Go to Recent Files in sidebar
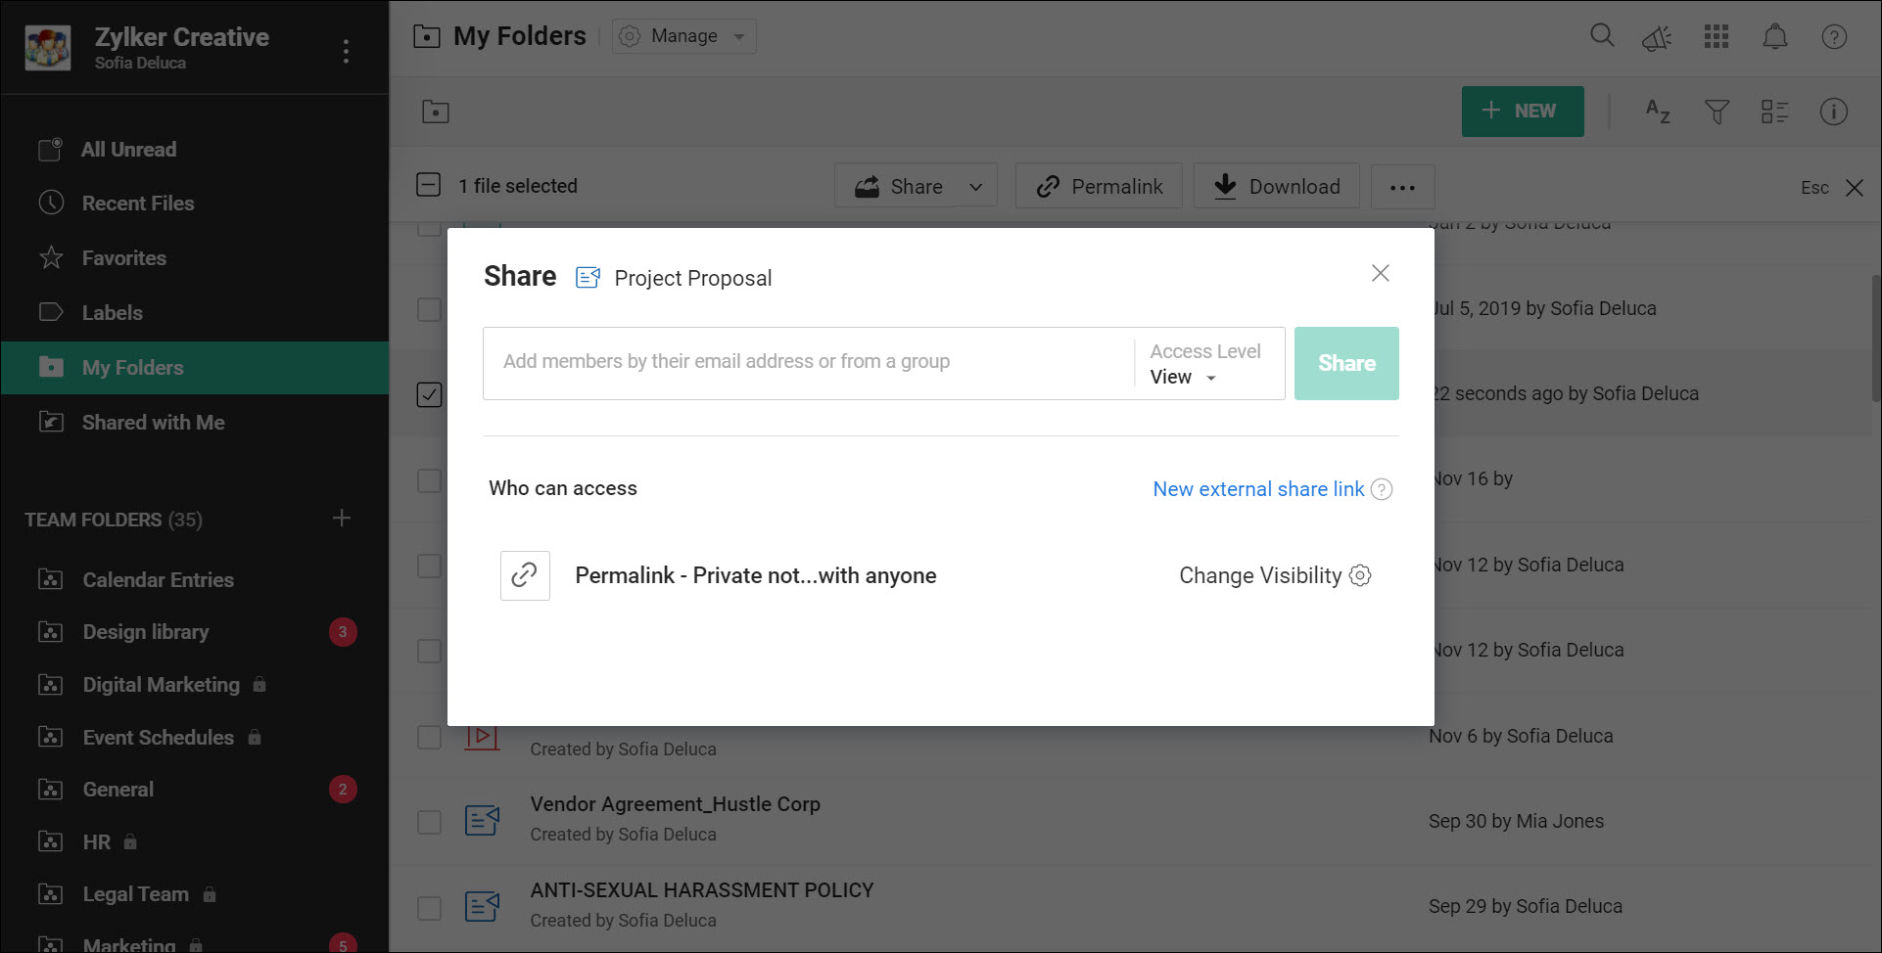The image size is (1882, 953). click(x=138, y=204)
